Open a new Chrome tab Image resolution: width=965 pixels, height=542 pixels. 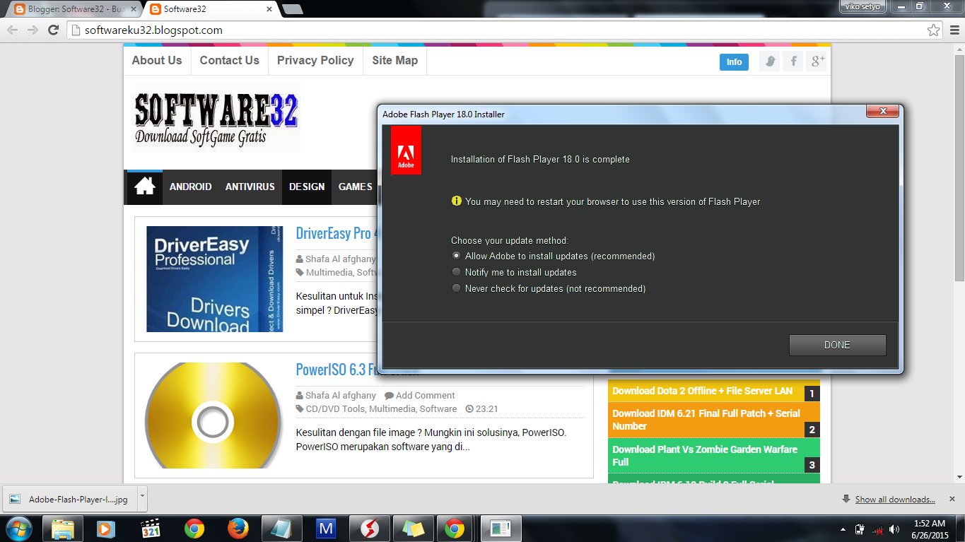pos(292,9)
